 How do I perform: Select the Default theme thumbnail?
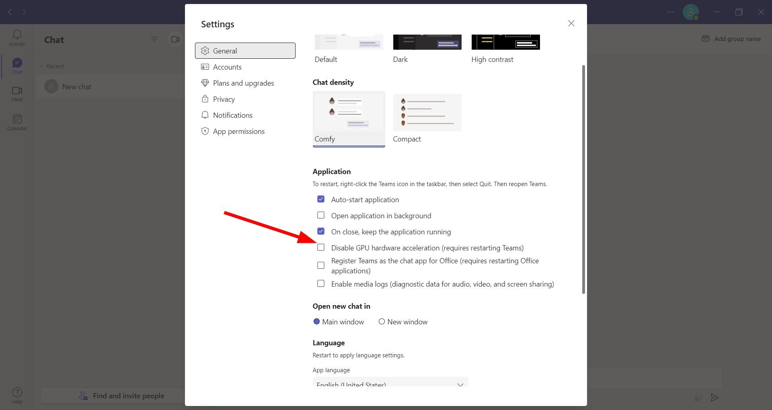[349, 42]
